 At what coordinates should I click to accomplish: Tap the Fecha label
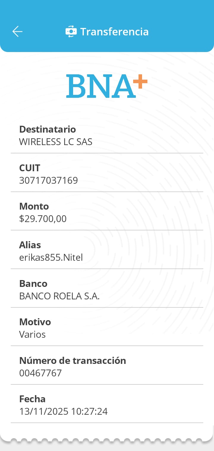(32, 399)
